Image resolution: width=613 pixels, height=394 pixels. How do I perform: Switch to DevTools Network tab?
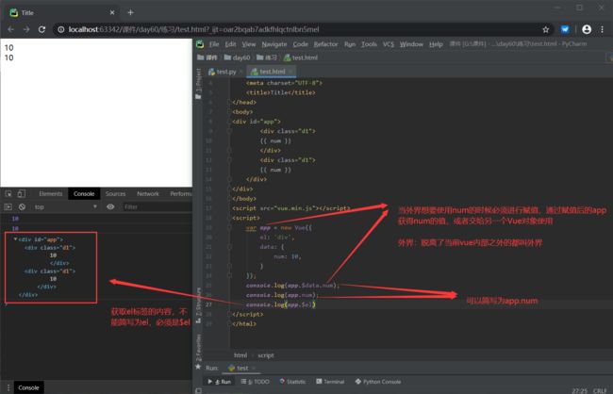click(148, 193)
